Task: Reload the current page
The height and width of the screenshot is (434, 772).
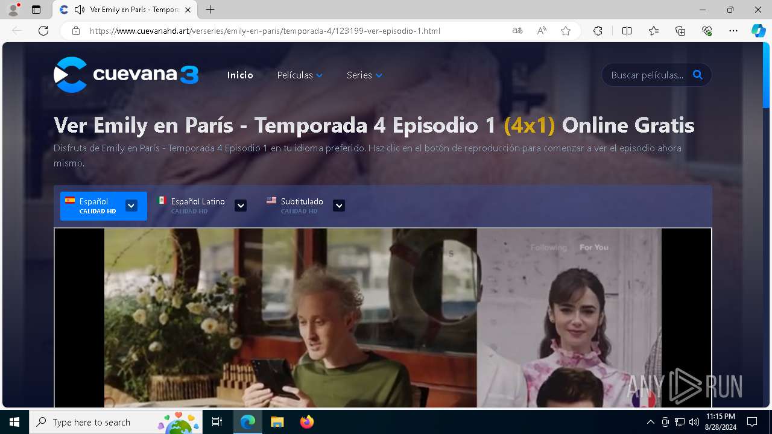Action: [x=43, y=31]
